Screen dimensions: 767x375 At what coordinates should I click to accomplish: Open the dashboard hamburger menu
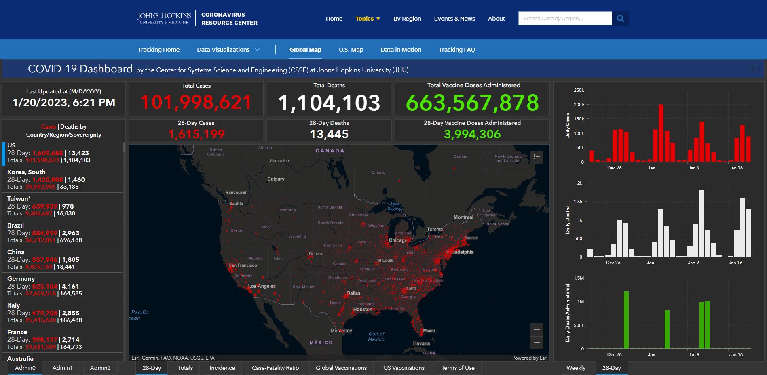click(754, 69)
